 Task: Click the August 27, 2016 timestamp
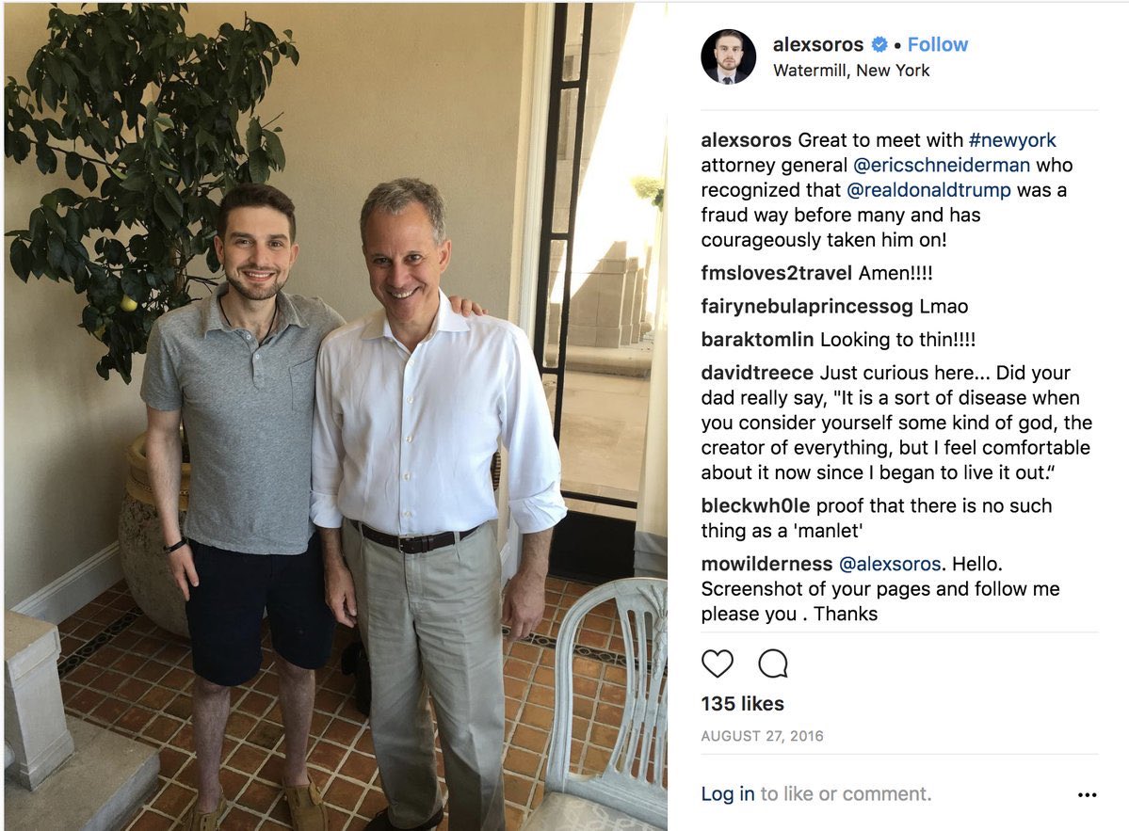[x=762, y=736]
